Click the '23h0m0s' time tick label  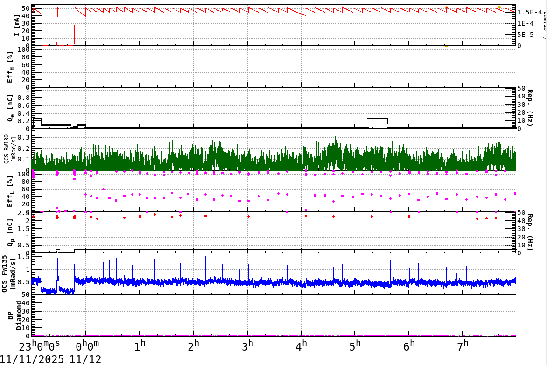point(39,347)
